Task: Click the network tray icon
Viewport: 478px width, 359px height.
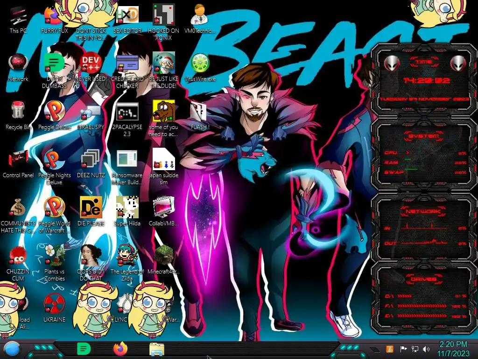Action: (415, 349)
